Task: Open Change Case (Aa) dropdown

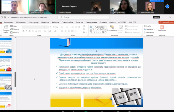Action: click(x=45, y=31)
